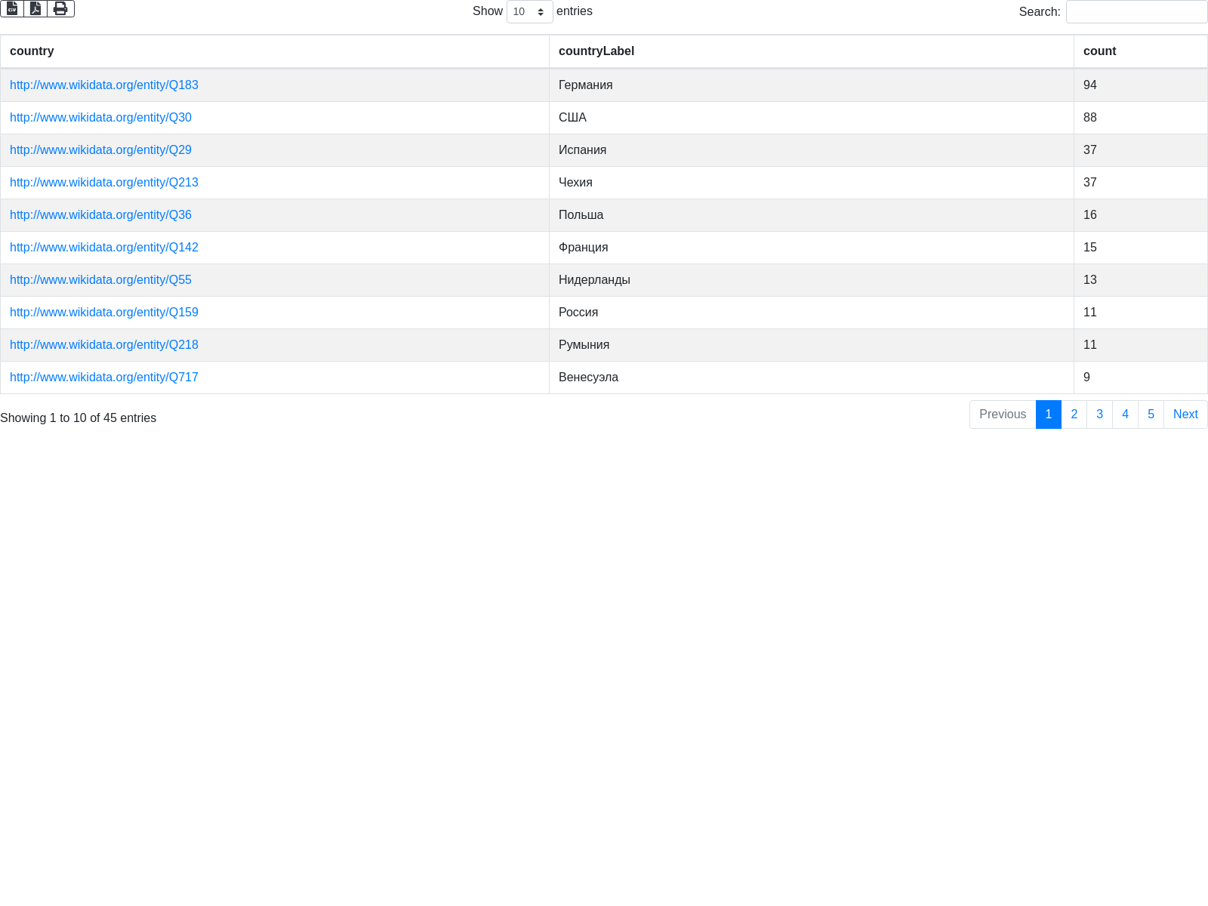The image size is (1208, 906).
Task: Go to pagination page 3
Action: pyautogui.click(x=1100, y=414)
